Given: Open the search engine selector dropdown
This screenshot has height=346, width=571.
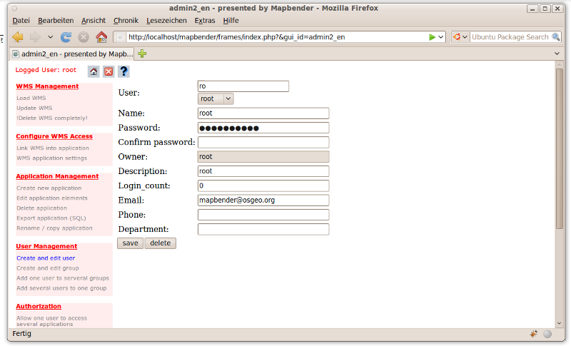Looking at the screenshot, I should [x=460, y=37].
